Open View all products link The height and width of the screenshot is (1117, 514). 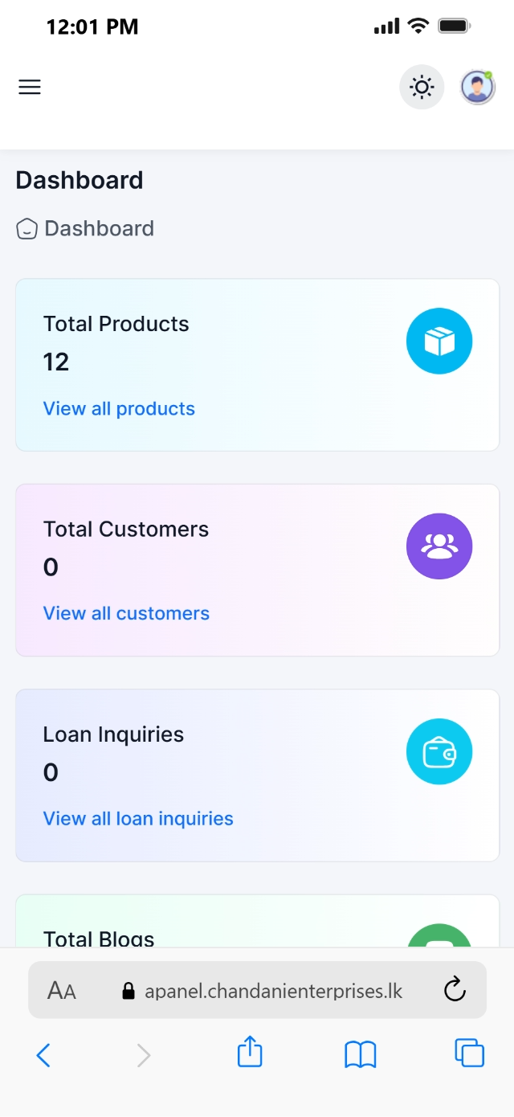click(119, 408)
